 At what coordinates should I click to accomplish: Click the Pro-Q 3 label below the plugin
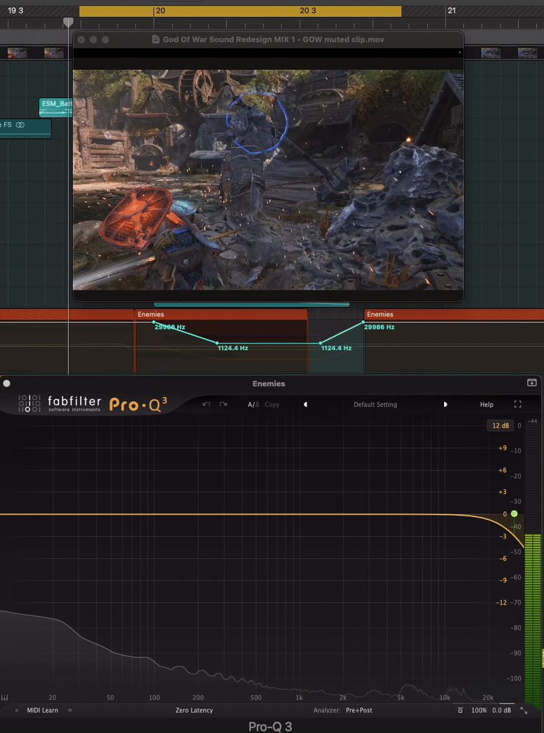270,726
